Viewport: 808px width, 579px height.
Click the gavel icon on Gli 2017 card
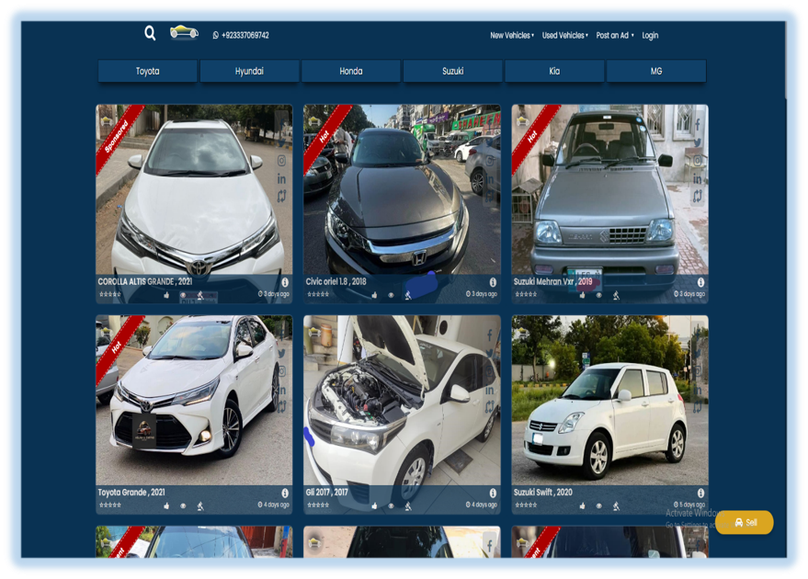click(x=408, y=505)
